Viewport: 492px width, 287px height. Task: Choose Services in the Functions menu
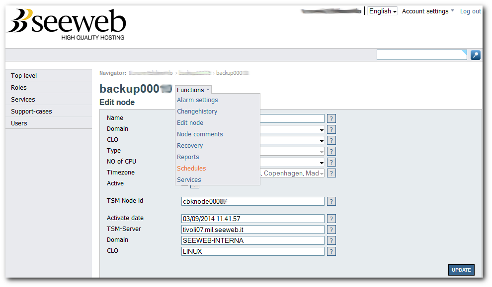189,180
